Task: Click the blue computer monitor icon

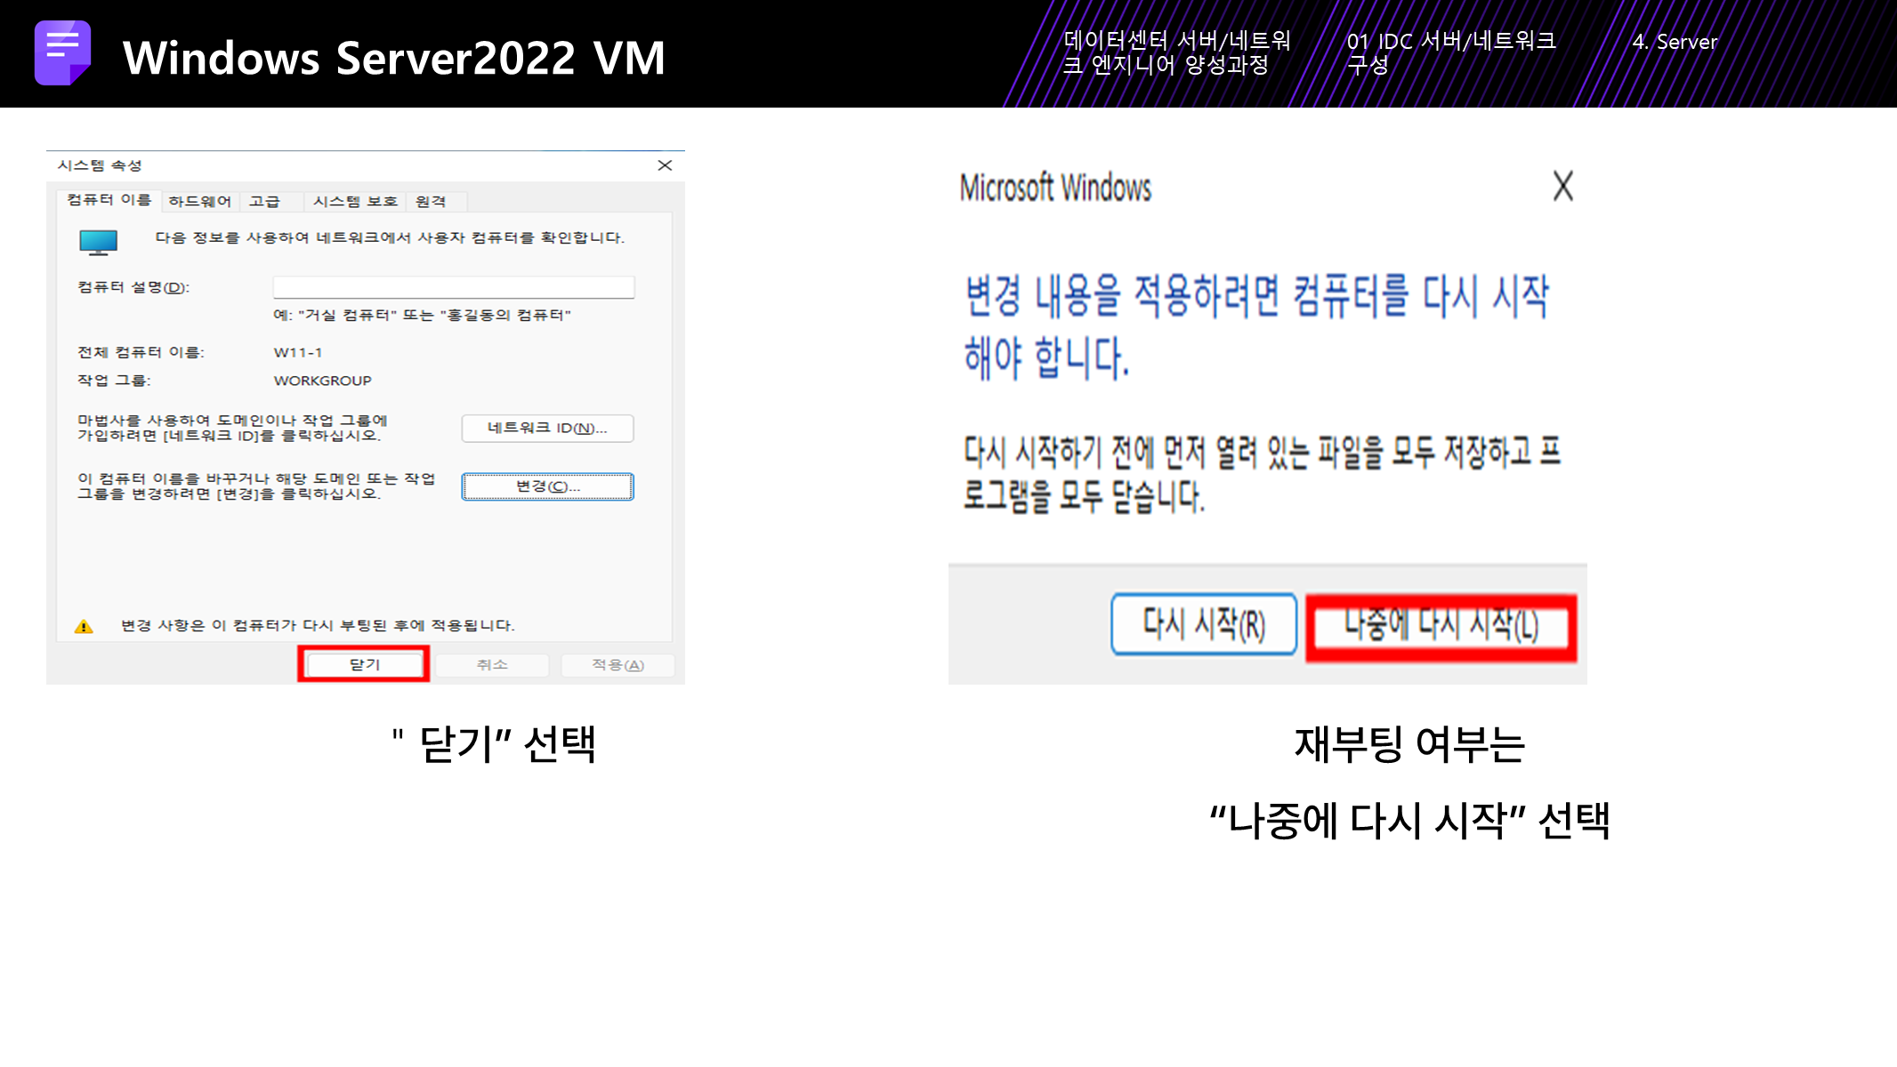Action: (98, 242)
